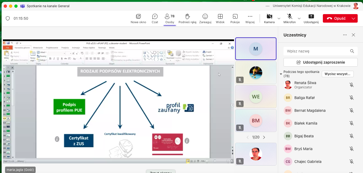363x173 pixels.
Task: Toggle the Kamera camera on
Action: (269, 17)
